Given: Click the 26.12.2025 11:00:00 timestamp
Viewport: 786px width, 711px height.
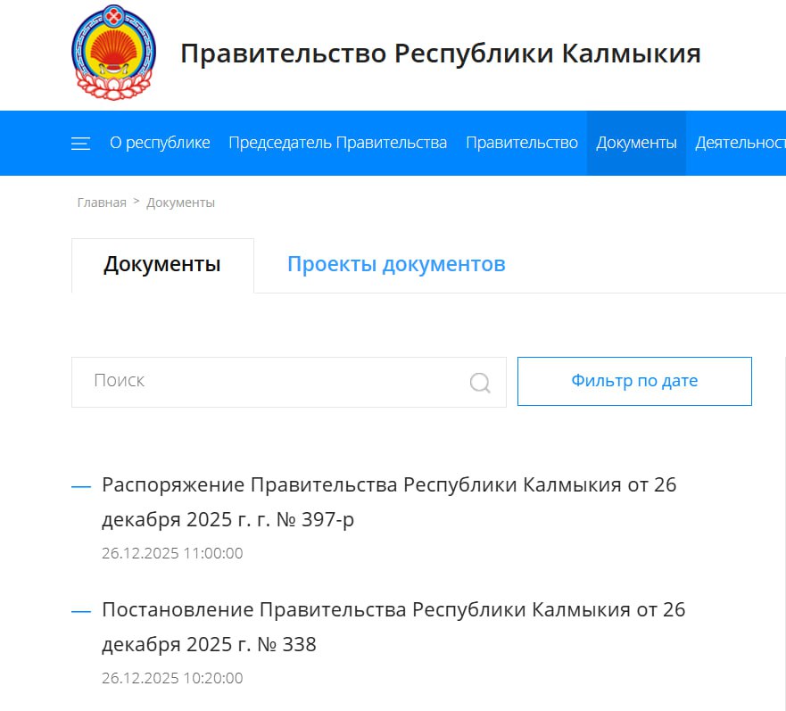Looking at the screenshot, I should point(172,553).
